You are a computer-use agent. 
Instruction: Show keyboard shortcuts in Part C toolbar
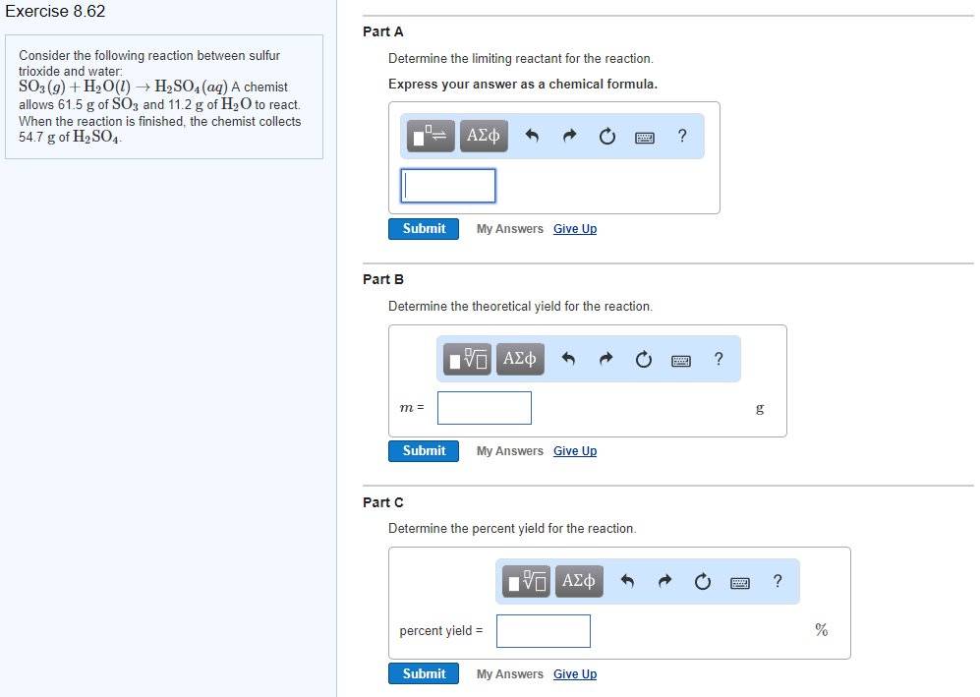tap(740, 583)
